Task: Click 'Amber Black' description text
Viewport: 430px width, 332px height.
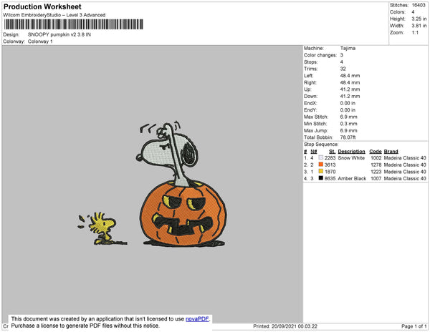Action: [x=352, y=178]
